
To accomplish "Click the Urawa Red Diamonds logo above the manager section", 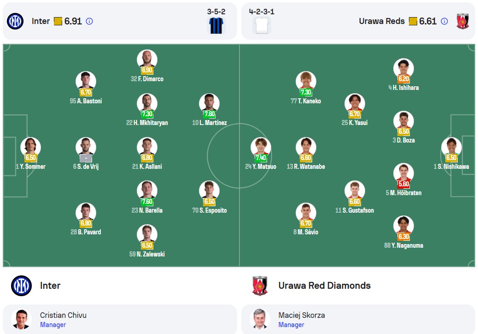I will coord(260,286).
